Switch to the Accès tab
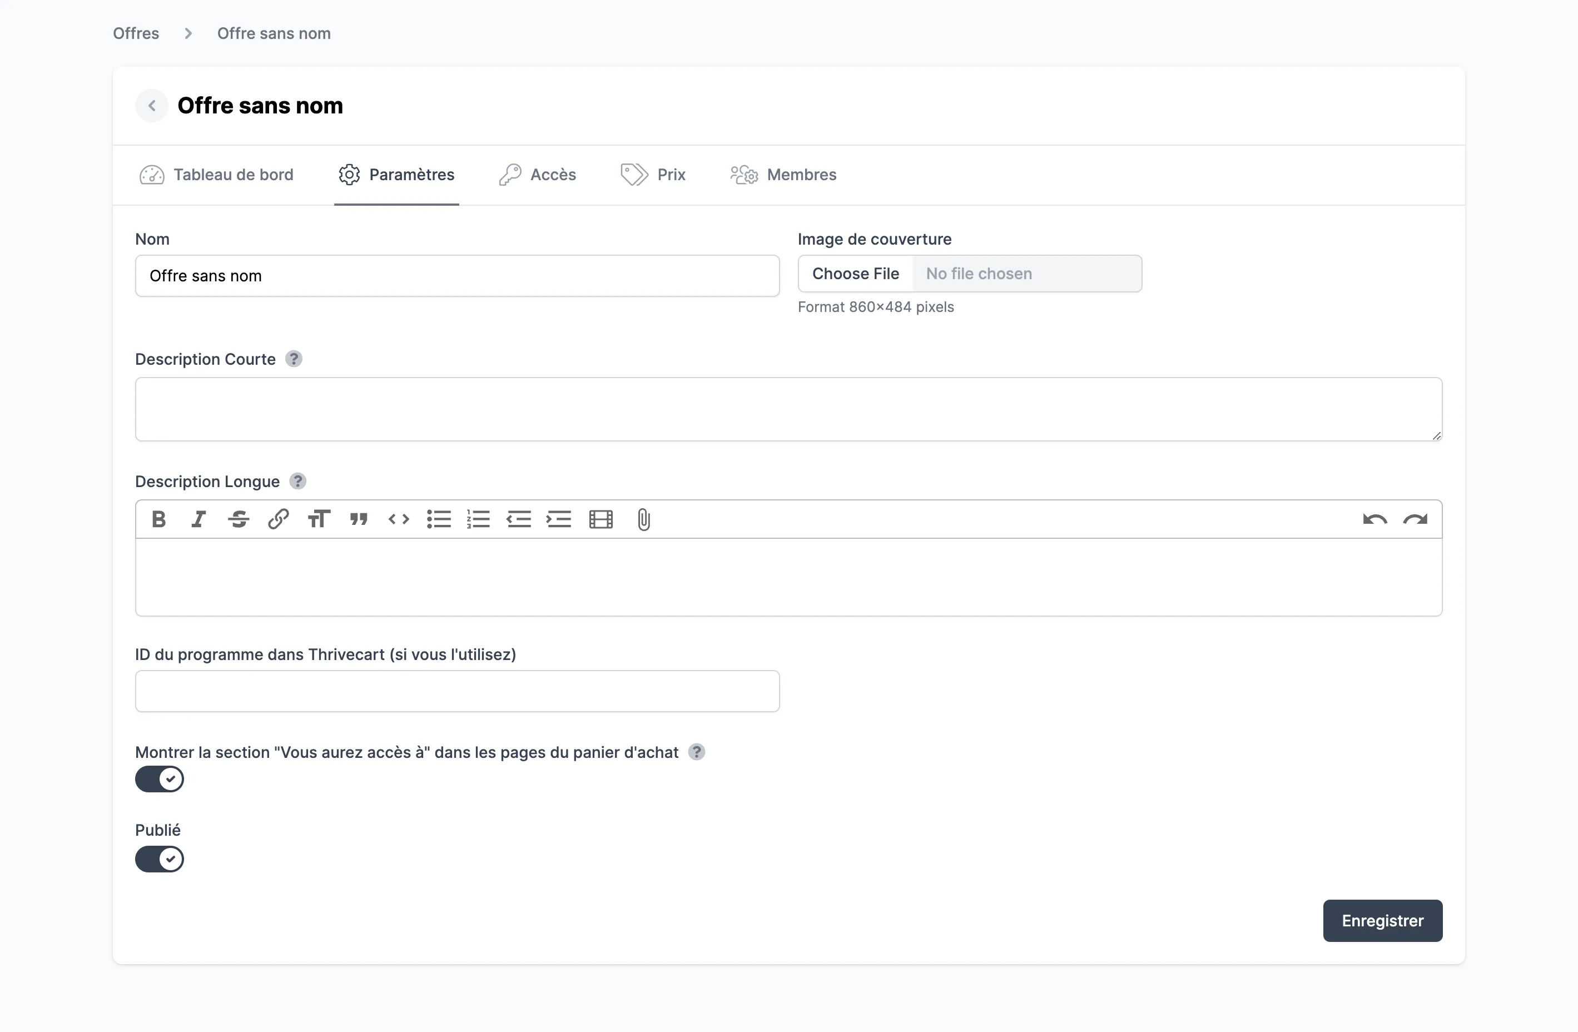Viewport: 1578px width, 1032px height. click(537, 175)
